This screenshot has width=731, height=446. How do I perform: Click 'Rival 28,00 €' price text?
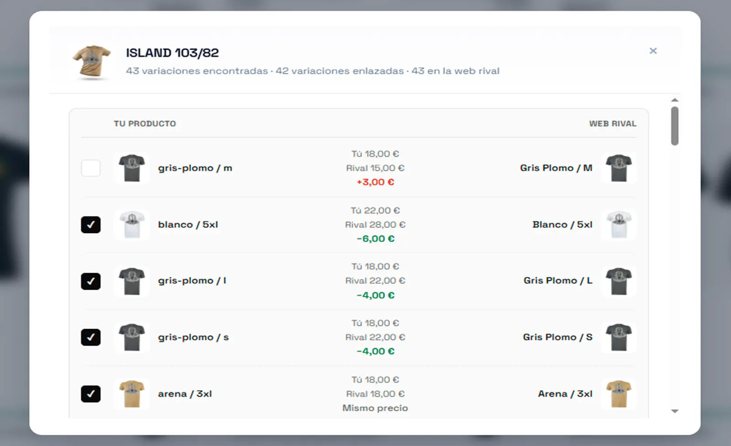tap(375, 225)
